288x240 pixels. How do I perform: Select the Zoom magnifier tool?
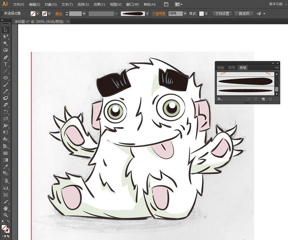(5, 215)
